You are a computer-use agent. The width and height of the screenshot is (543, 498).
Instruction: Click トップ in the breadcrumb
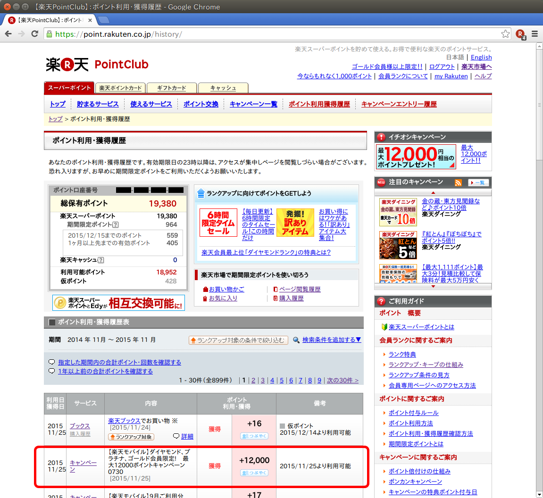pos(55,119)
